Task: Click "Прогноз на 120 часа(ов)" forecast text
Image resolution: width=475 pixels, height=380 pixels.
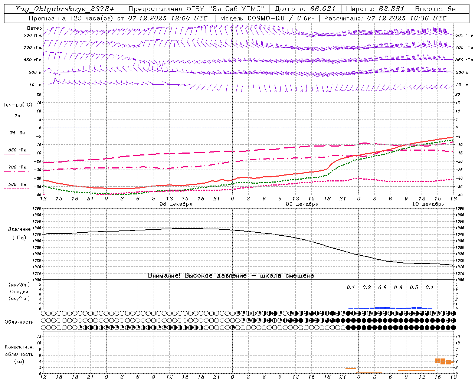Action: (x=71, y=18)
